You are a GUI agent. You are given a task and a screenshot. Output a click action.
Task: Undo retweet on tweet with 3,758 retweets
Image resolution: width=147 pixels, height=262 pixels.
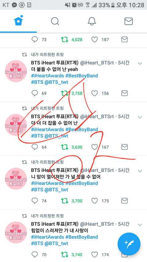(x=65, y=93)
